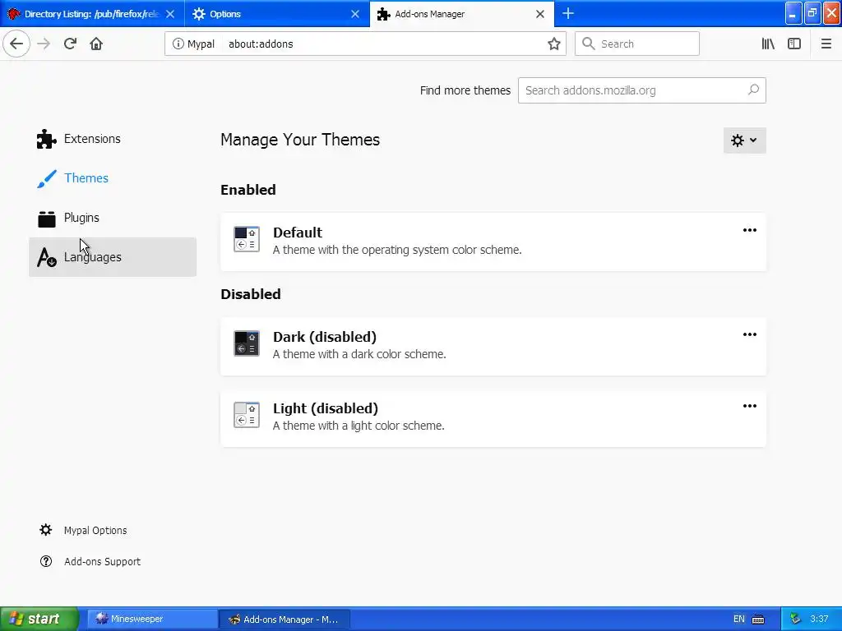Click the taskbar clock showing 3:37
Image resolution: width=842 pixels, height=631 pixels.
tap(819, 619)
